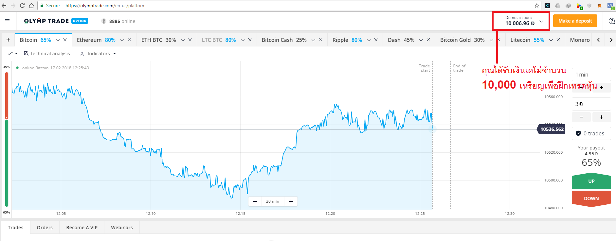The height and width of the screenshot is (241, 616).
Task: Switch to the Ethereum 80% tab
Action: (96, 40)
